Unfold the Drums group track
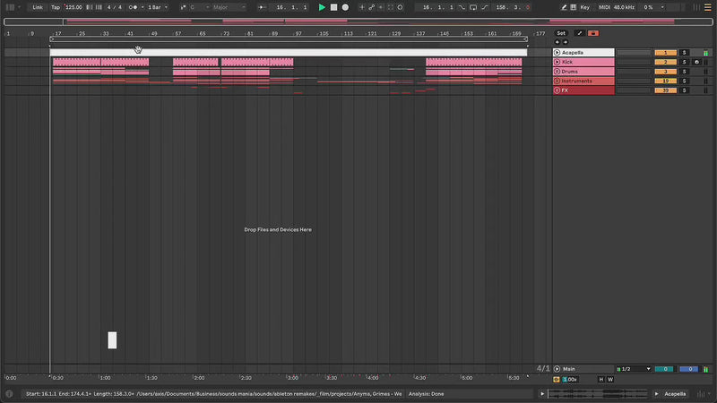 tap(557, 72)
